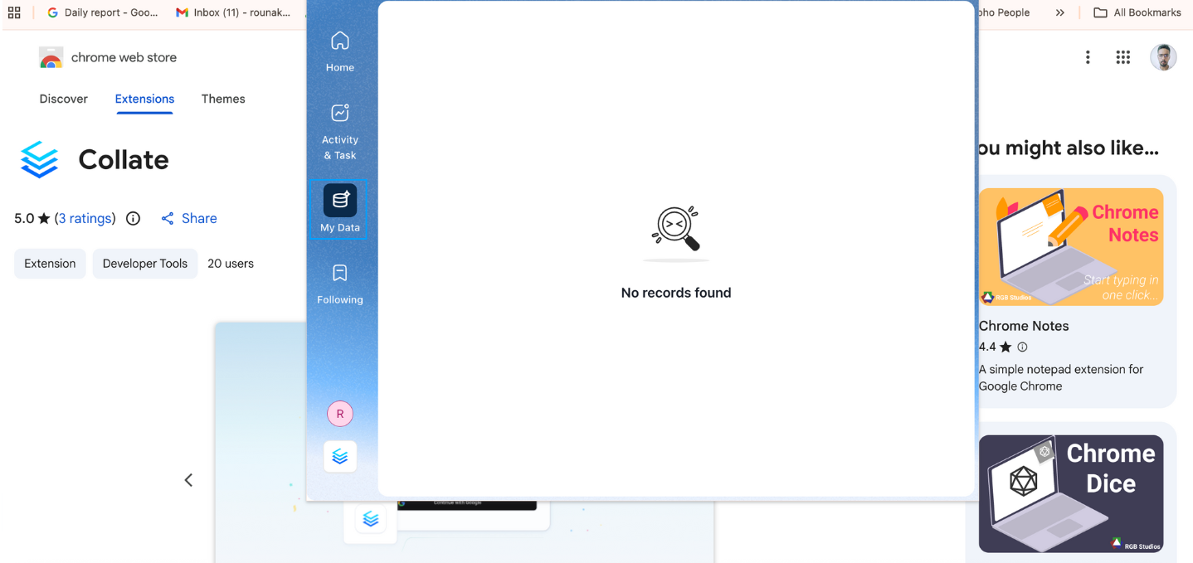Open the Inbox (11) Gmail bookmark
The image size is (1193, 563).
click(234, 12)
